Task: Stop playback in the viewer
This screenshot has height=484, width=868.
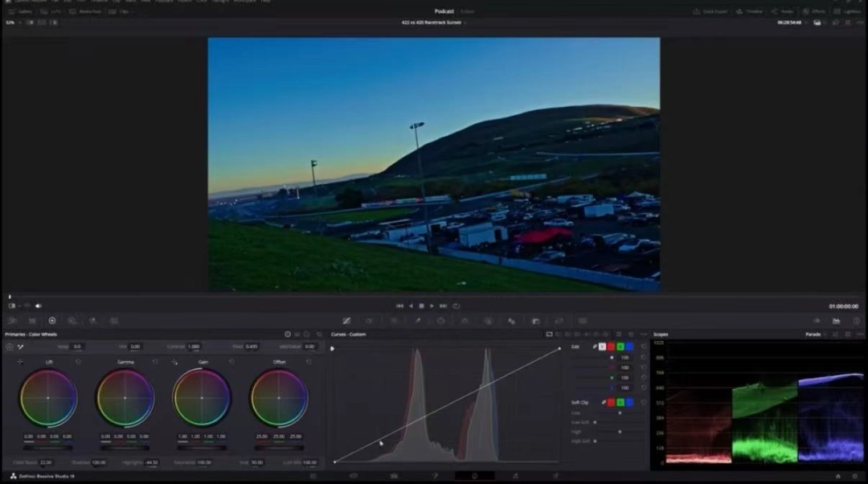Action: click(x=421, y=306)
